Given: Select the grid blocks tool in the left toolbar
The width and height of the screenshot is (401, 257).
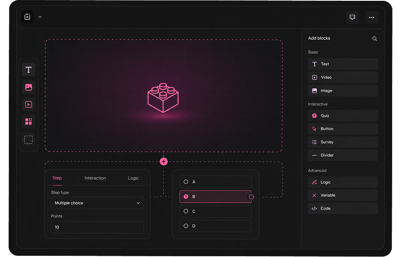Looking at the screenshot, I should 29,121.
